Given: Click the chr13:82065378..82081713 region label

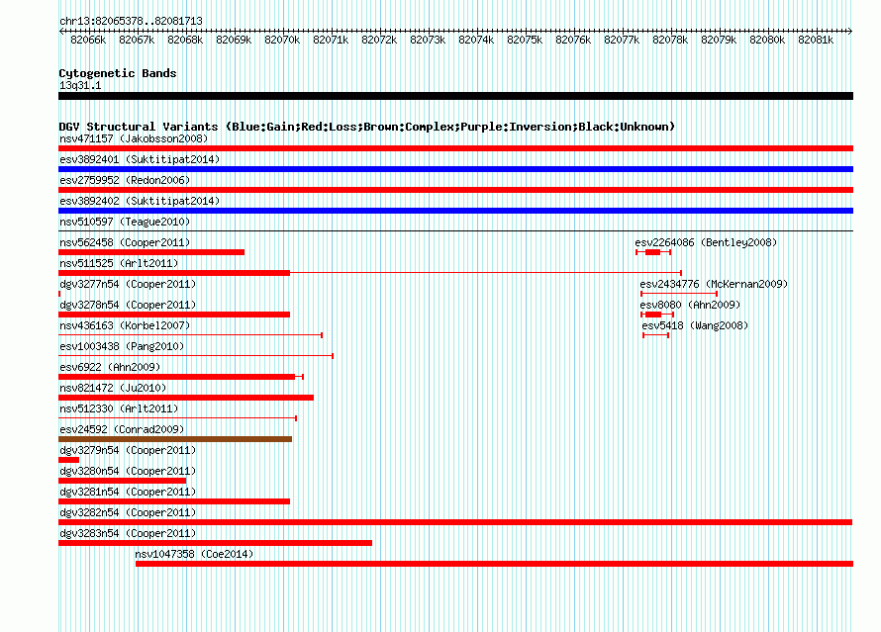Looking at the screenshot, I should pyautogui.click(x=131, y=21).
